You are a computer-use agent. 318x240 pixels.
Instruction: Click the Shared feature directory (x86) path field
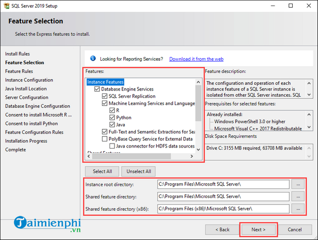click(x=223, y=209)
